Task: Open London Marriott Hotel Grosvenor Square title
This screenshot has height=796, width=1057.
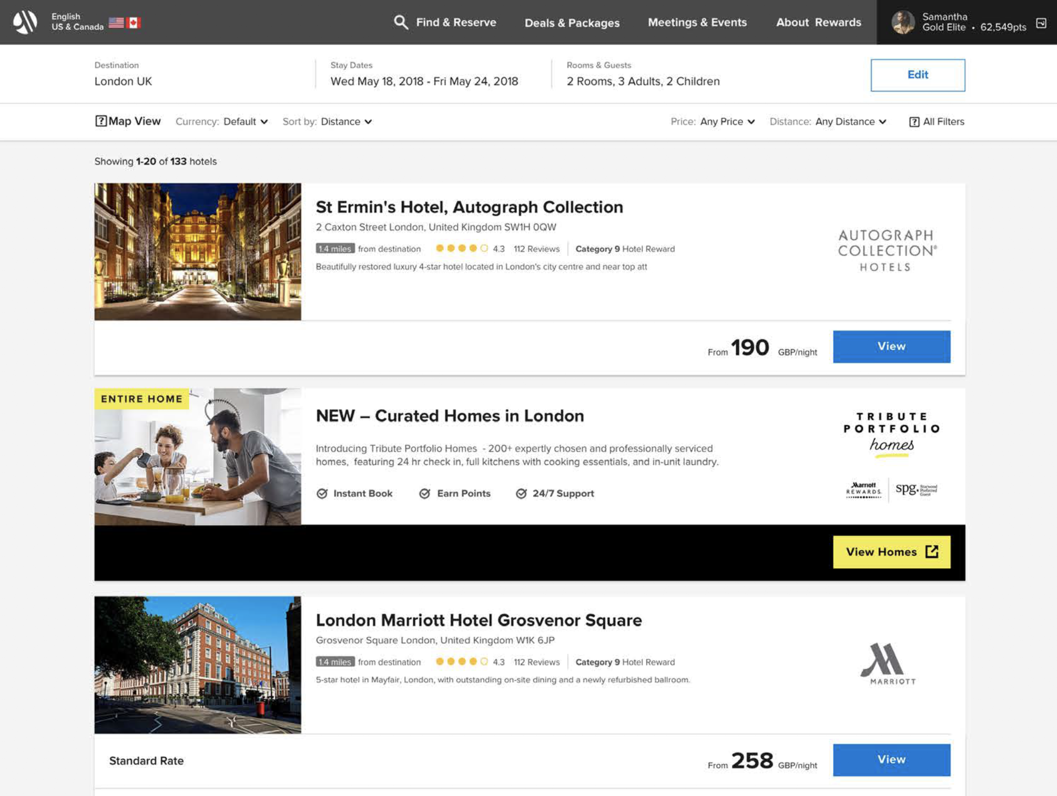Action: (479, 620)
